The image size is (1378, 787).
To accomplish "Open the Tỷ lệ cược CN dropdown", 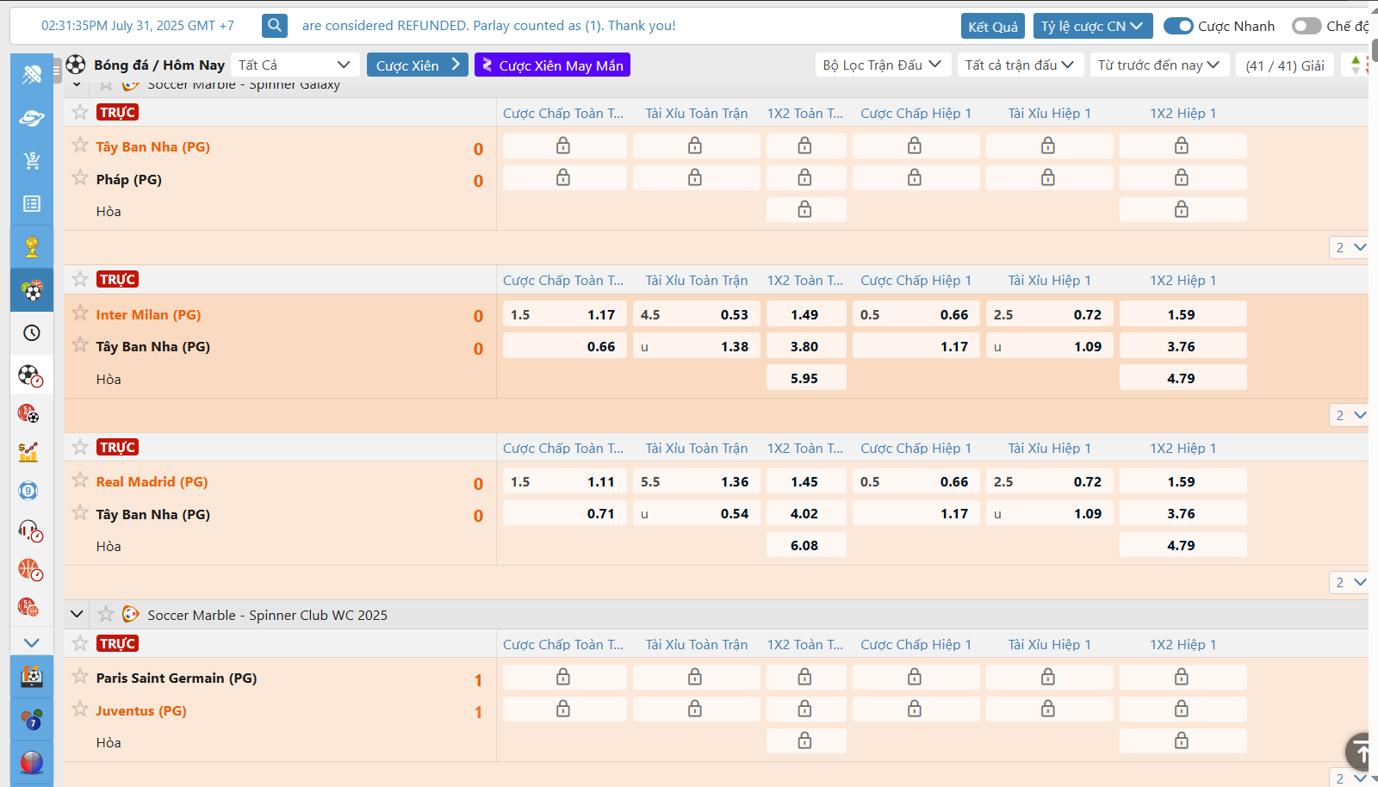I will (x=1092, y=26).
